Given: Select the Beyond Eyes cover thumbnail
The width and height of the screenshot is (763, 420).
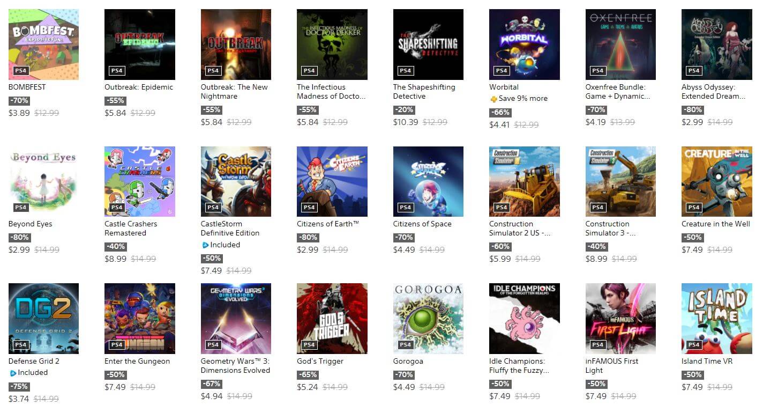Looking at the screenshot, I should click(43, 181).
